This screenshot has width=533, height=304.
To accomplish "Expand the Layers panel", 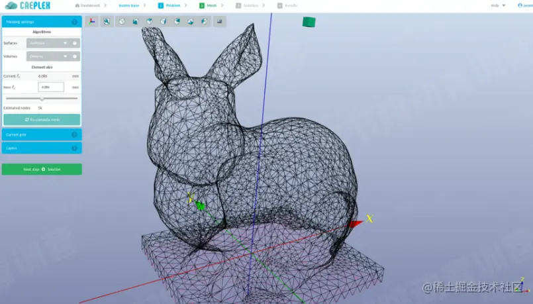I will [x=42, y=148].
